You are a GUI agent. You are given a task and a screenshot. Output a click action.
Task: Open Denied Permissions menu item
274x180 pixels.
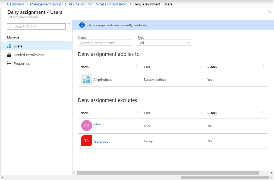tap(29, 55)
